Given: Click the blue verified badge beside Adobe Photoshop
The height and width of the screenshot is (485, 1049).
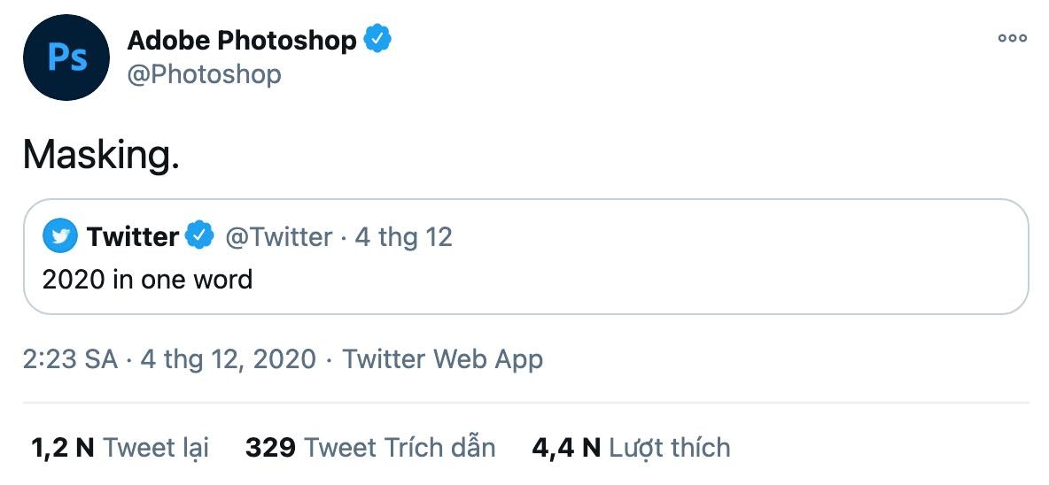Looking at the screenshot, I should click(x=377, y=40).
